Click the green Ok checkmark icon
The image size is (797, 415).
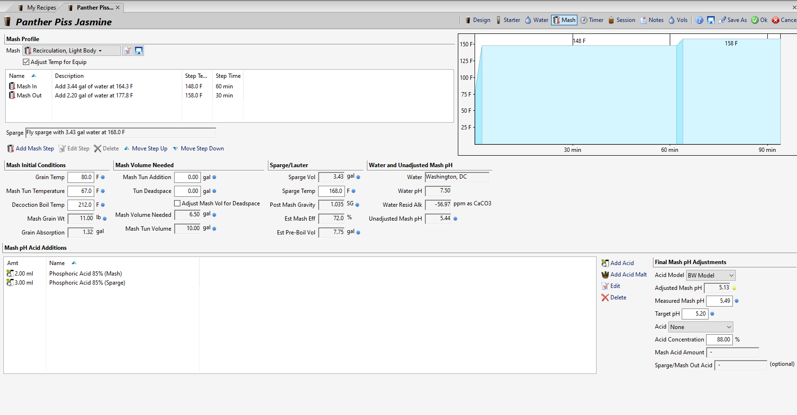(x=755, y=20)
